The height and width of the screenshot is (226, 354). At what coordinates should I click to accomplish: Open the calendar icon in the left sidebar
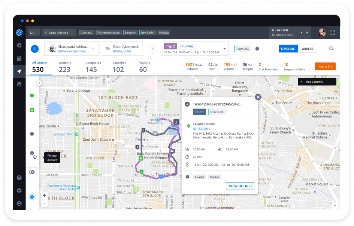19,58
